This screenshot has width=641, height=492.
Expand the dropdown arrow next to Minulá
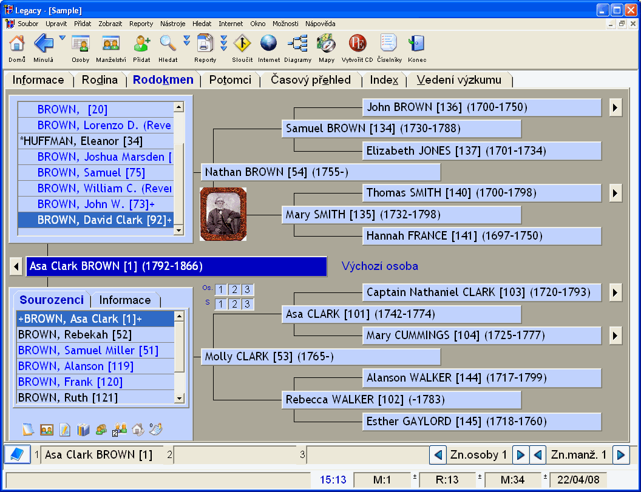tap(62, 39)
